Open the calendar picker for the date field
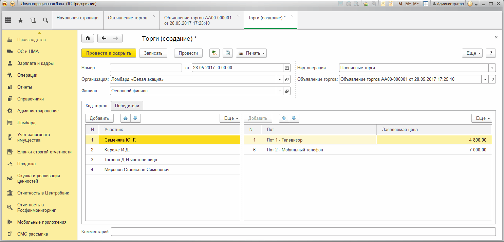 (x=287, y=68)
